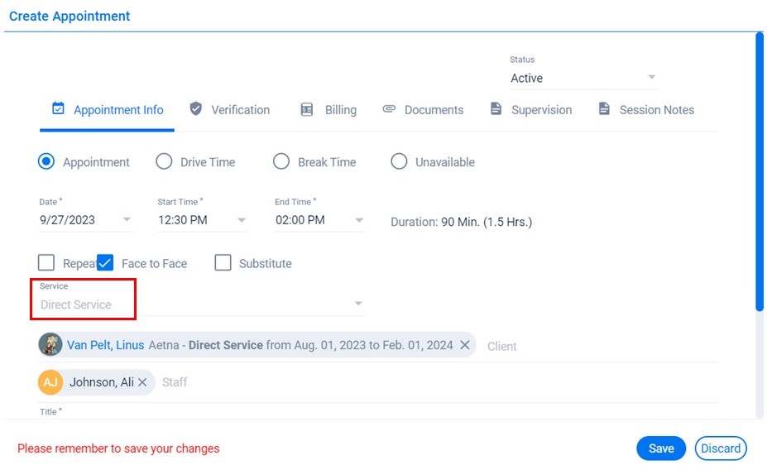The image size is (767, 470).
Task: Click Linus Van Pelt's avatar photo
Action: coord(50,345)
